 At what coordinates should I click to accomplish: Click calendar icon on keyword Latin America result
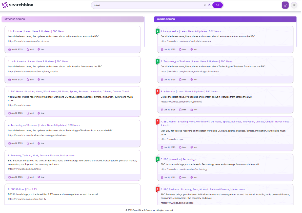(x=9, y=80)
